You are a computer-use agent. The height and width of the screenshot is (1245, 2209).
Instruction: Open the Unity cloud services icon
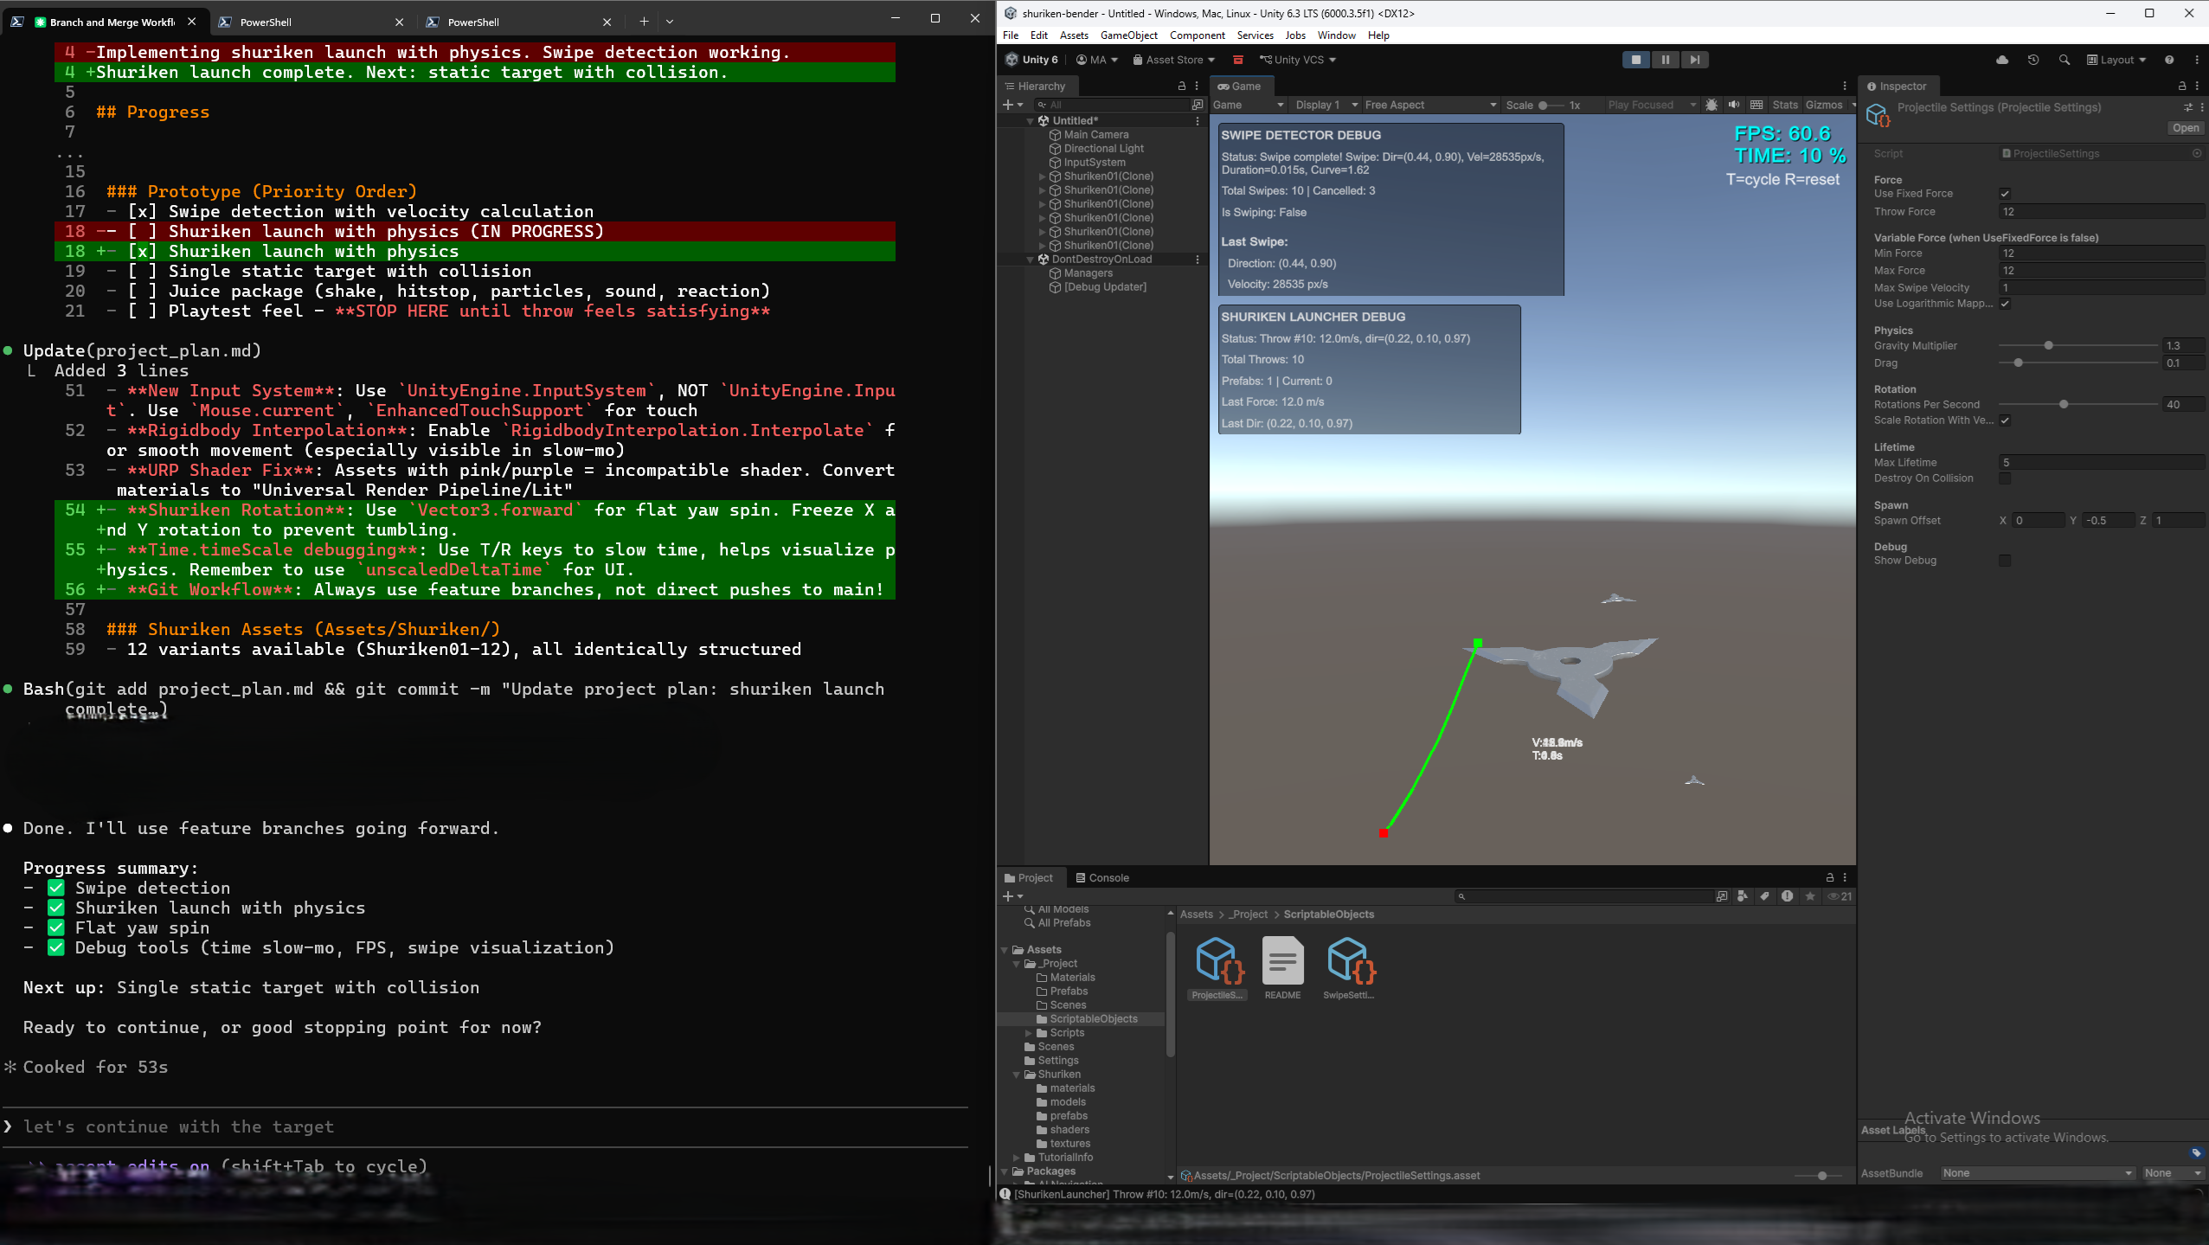tap(2001, 60)
